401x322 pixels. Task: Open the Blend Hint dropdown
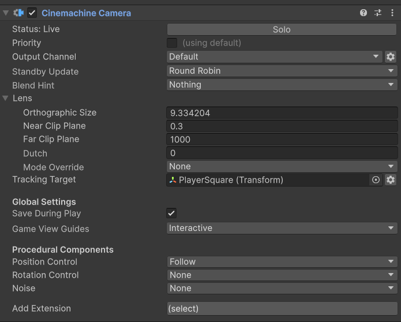[282, 85]
